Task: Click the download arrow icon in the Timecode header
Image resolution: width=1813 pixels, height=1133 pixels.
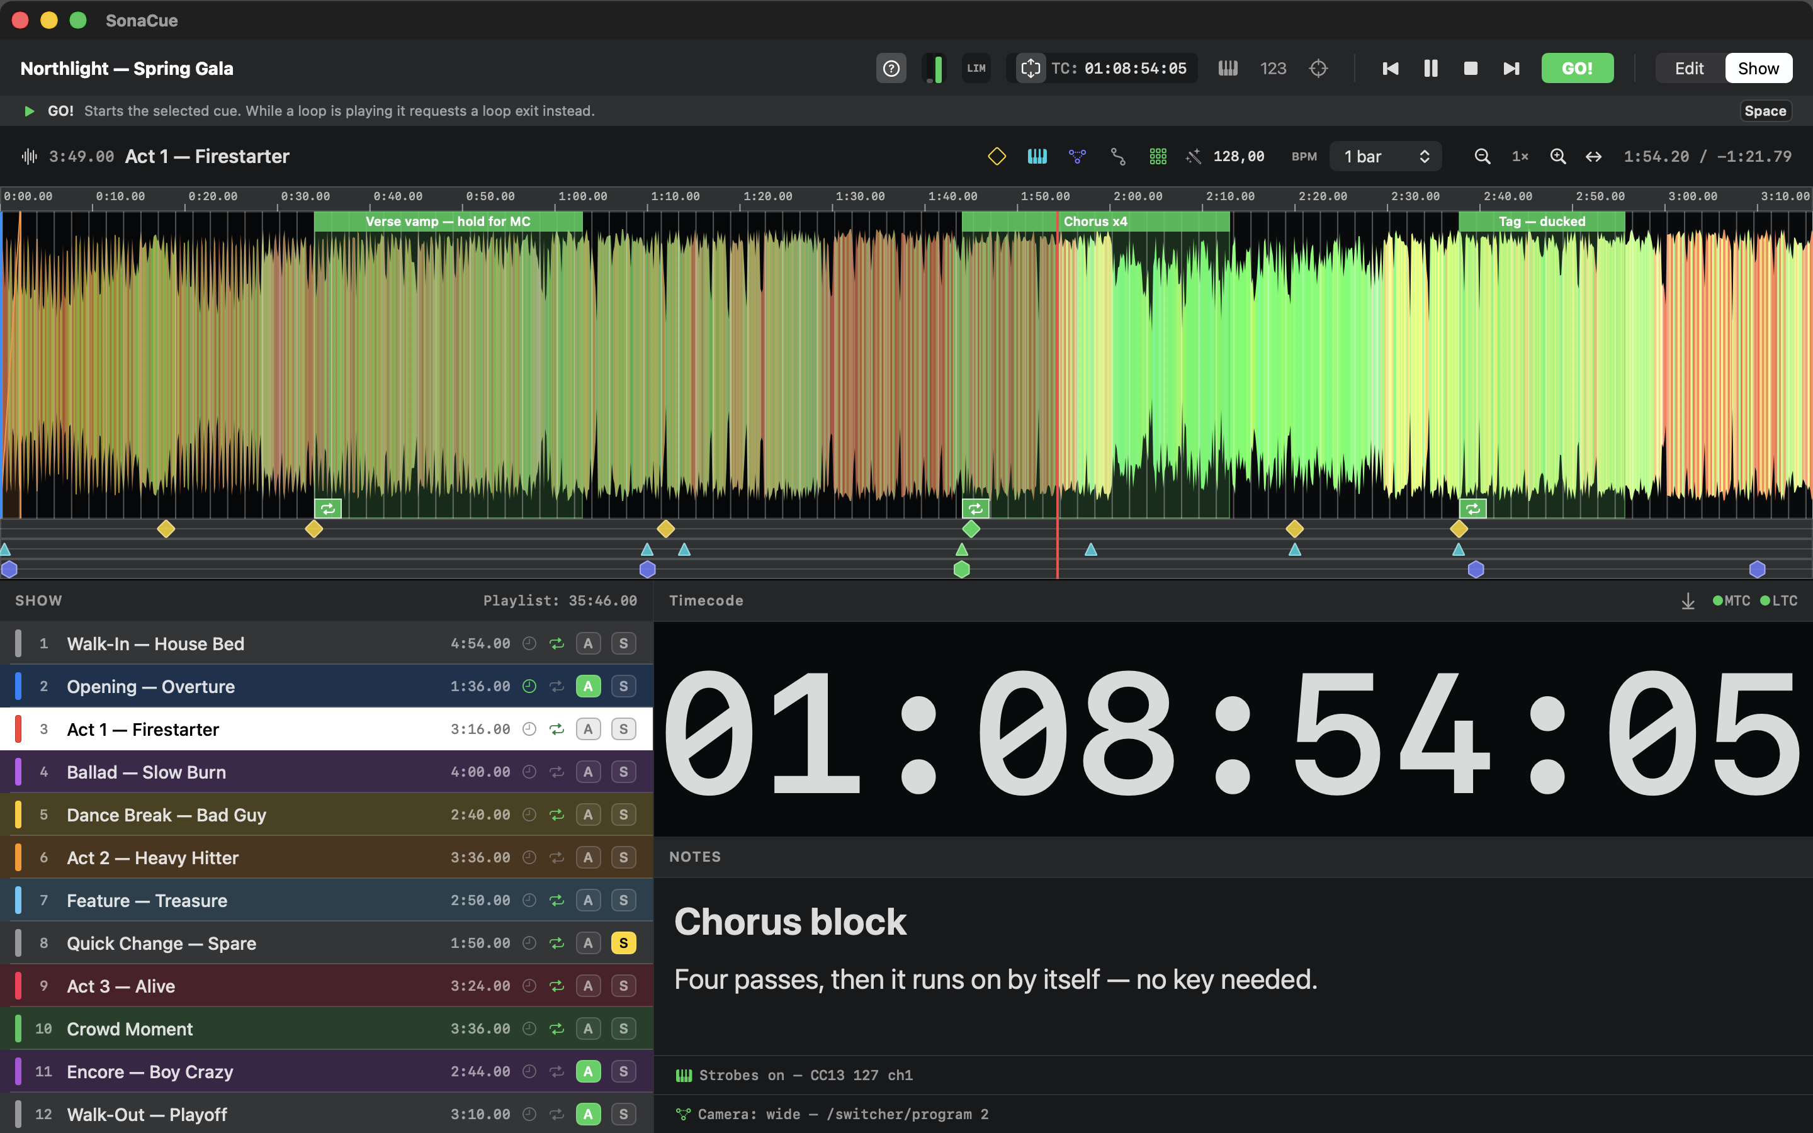Action: coord(1688,601)
